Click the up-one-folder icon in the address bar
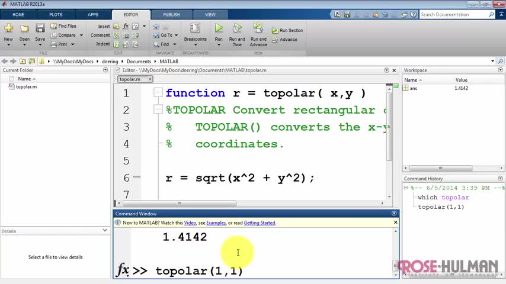This screenshot has height=284, width=506. (23, 62)
